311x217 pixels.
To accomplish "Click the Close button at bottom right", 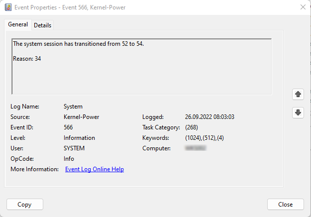I will coord(285,205).
